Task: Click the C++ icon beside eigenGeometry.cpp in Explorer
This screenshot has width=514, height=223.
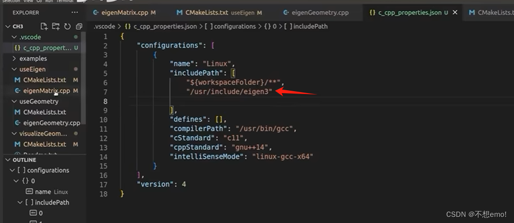Action: [x=18, y=123]
